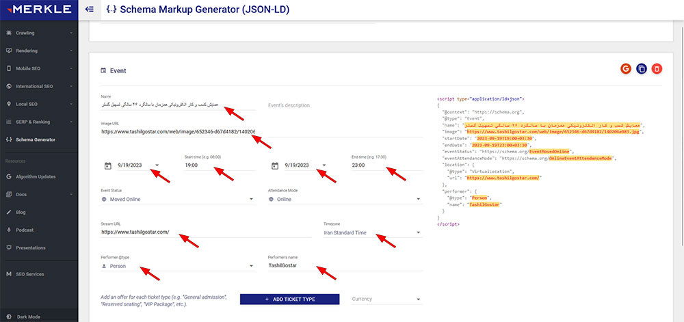Click the Blog pencil icon
This screenshot has height=322, width=684.
(x=9, y=212)
